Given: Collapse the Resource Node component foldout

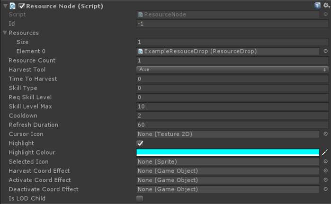Looking at the screenshot, I should click(4, 6).
